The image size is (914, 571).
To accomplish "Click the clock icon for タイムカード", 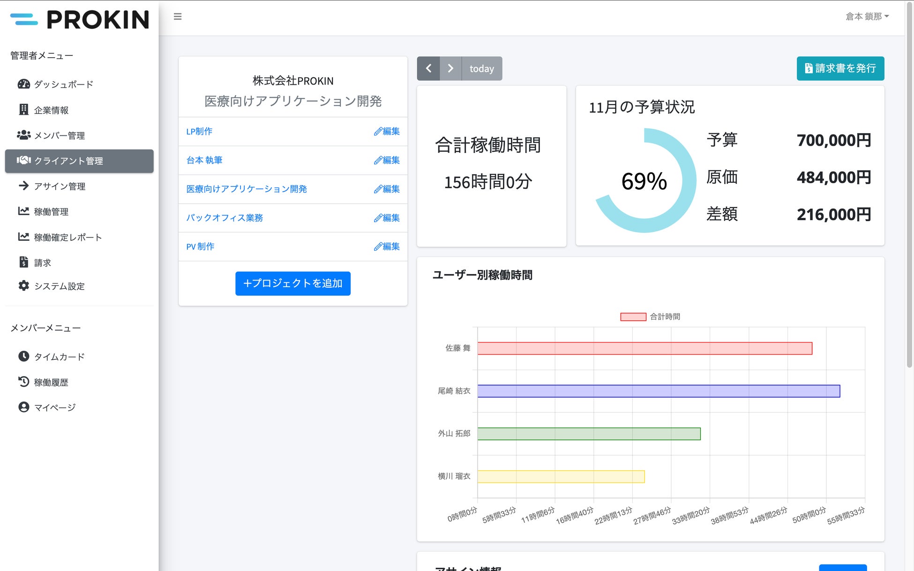I will tap(23, 356).
